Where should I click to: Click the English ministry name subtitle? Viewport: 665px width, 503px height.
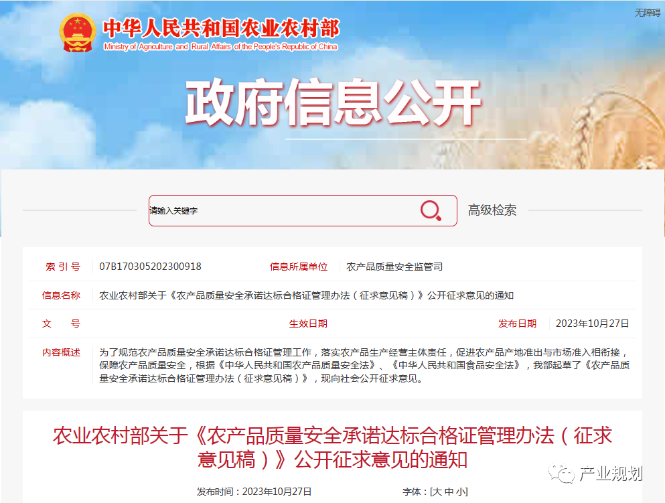(x=220, y=46)
